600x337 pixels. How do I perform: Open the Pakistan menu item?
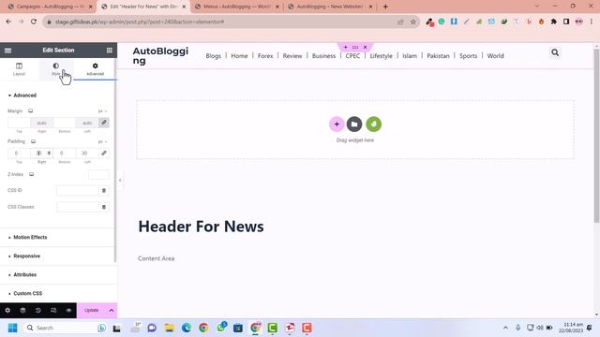coord(438,56)
